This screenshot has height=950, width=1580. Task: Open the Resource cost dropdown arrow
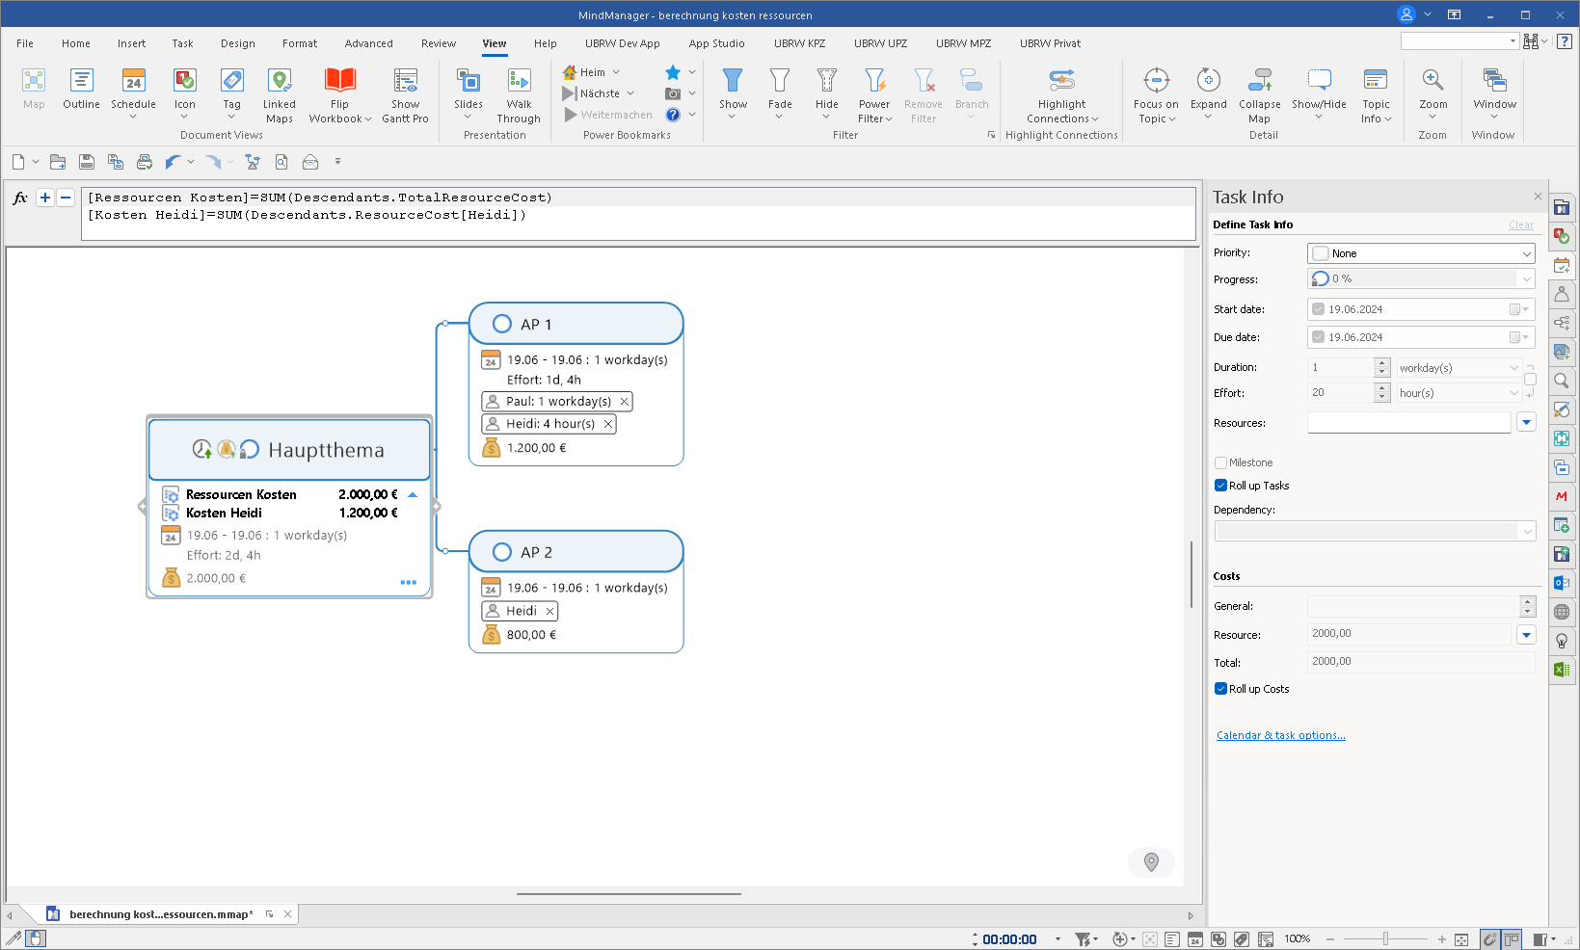pos(1526,634)
